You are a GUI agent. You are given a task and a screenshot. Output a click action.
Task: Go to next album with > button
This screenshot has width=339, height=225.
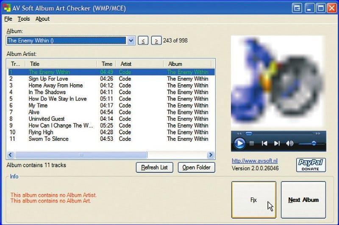(156, 40)
